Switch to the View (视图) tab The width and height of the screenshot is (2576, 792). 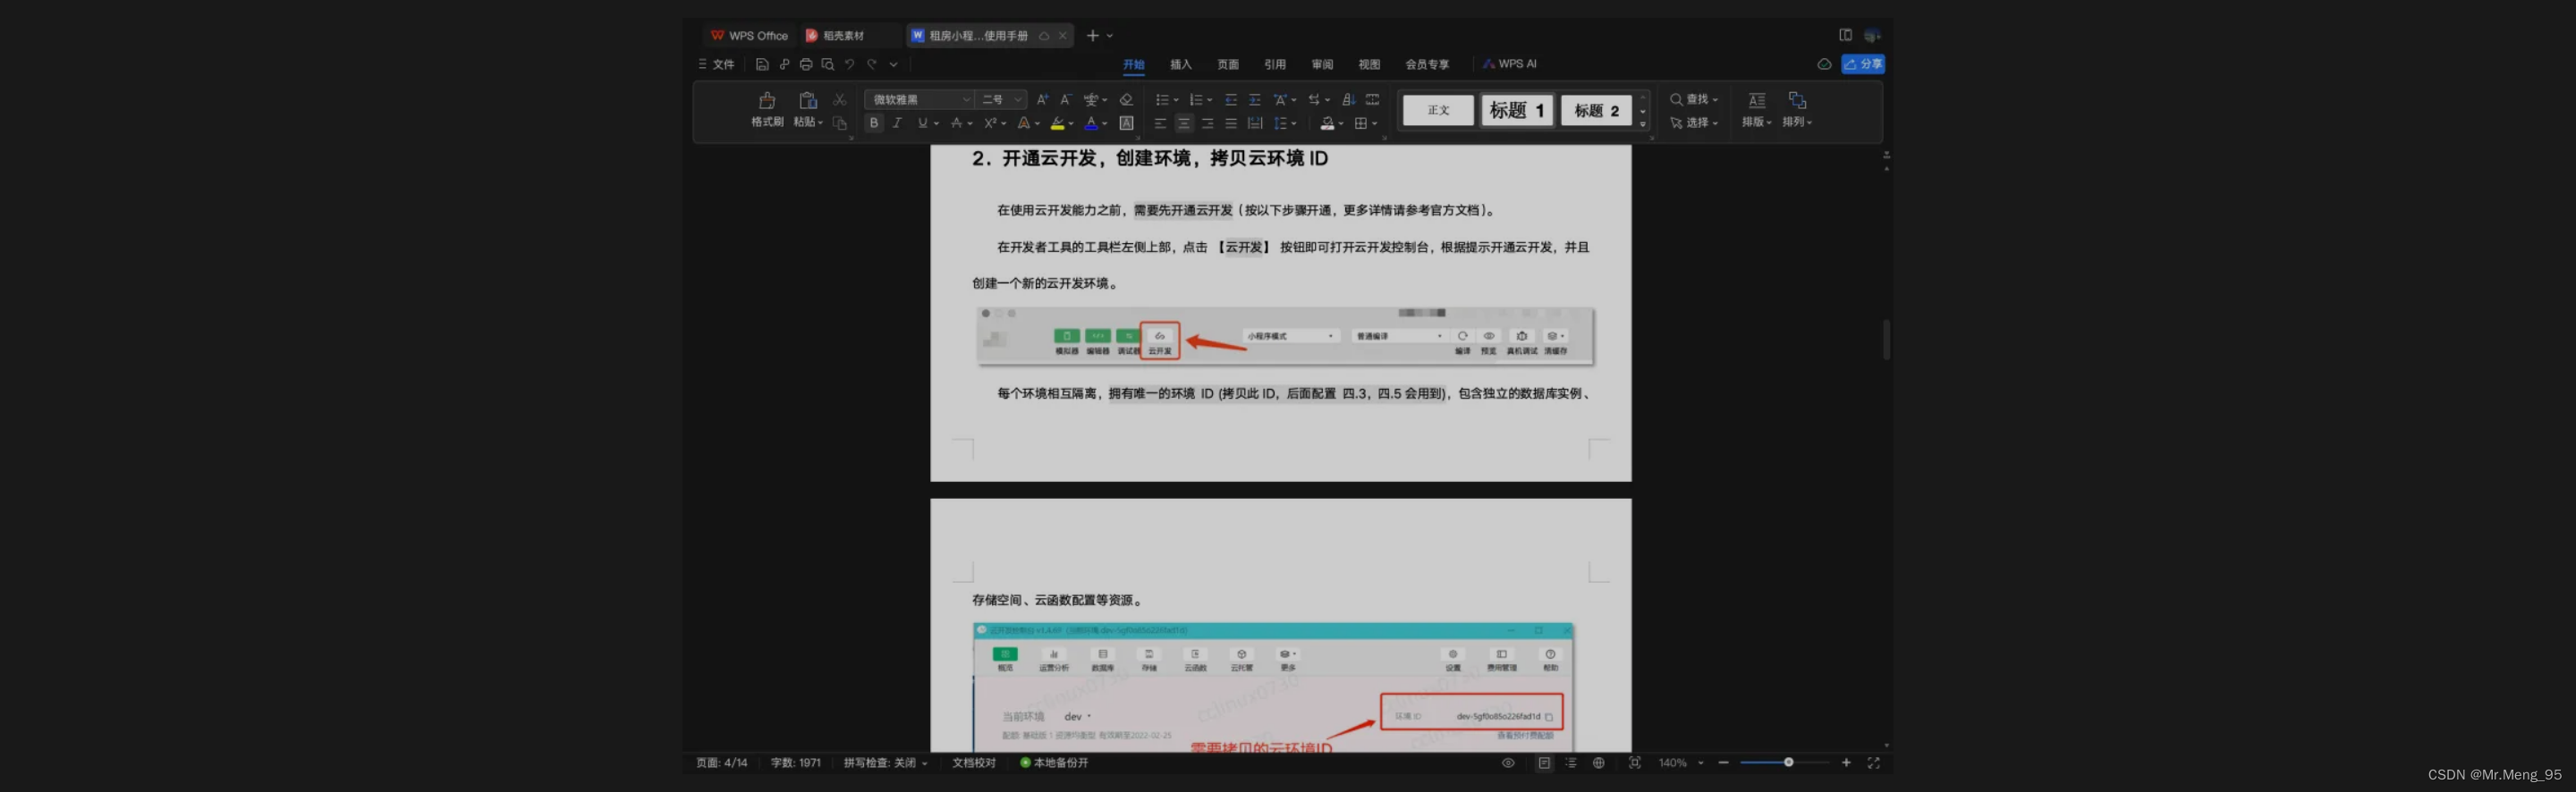(x=1369, y=64)
